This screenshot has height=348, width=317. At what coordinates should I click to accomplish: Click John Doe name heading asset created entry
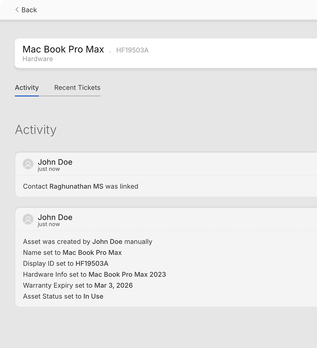point(55,217)
